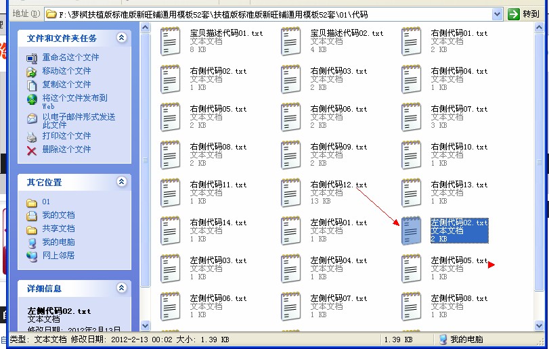The height and width of the screenshot is (349, 549).
Task: Select the 右侧代码09.txt file icon
Action: tap(291, 155)
